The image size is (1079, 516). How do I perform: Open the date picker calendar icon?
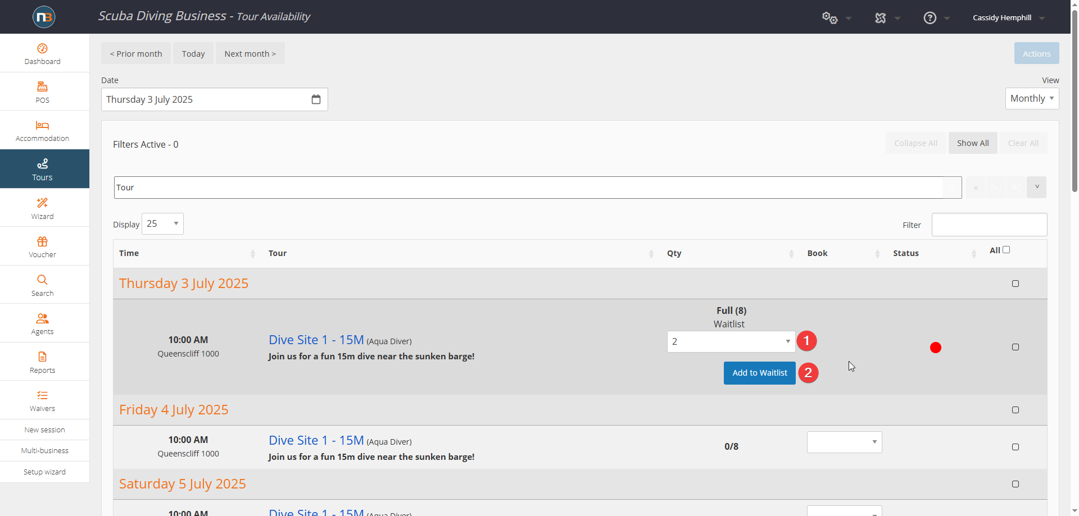(x=316, y=99)
